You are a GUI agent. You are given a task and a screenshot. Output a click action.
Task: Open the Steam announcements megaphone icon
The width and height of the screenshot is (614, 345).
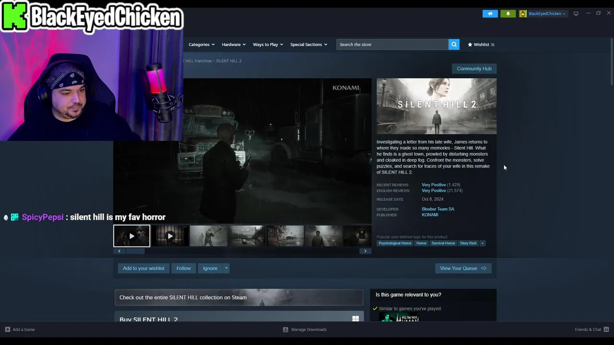pos(490,13)
